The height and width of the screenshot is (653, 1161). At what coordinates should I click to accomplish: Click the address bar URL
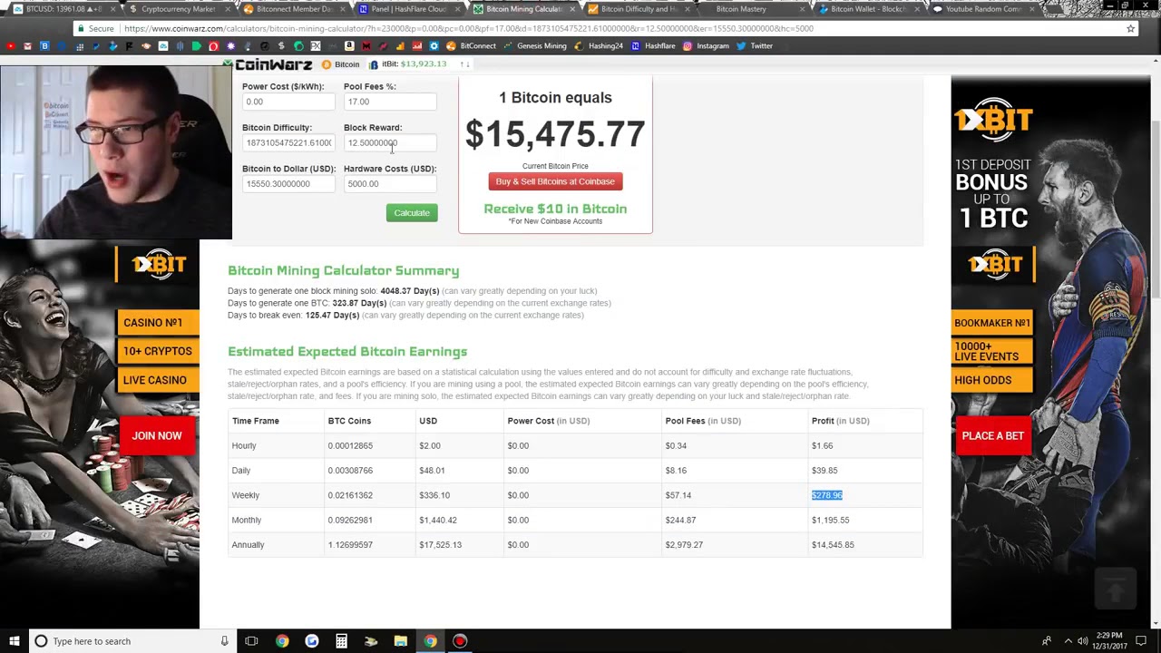[x=468, y=28]
